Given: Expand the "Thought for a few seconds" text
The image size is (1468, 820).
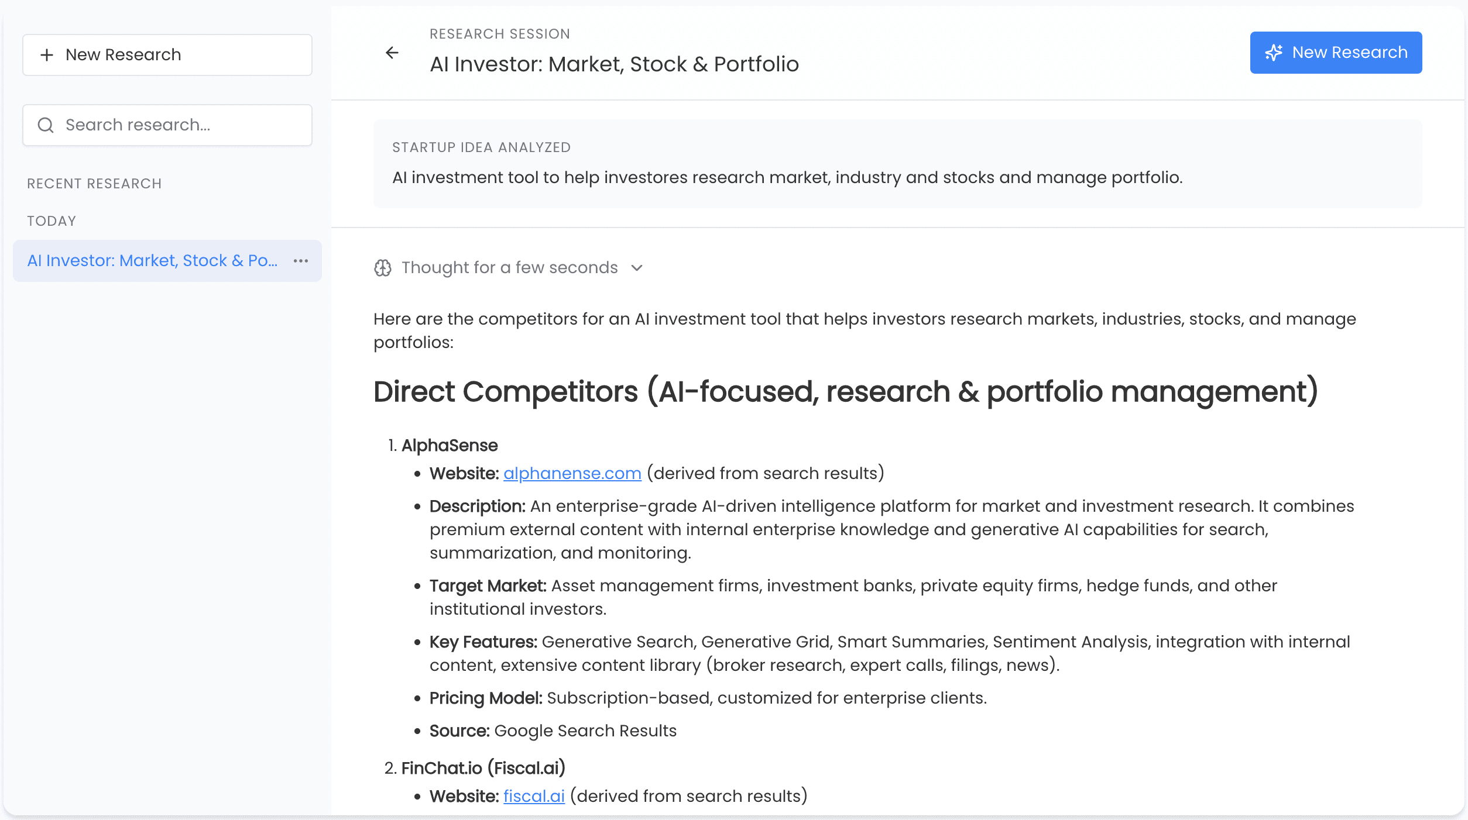Looking at the screenshot, I should pos(509,268).
